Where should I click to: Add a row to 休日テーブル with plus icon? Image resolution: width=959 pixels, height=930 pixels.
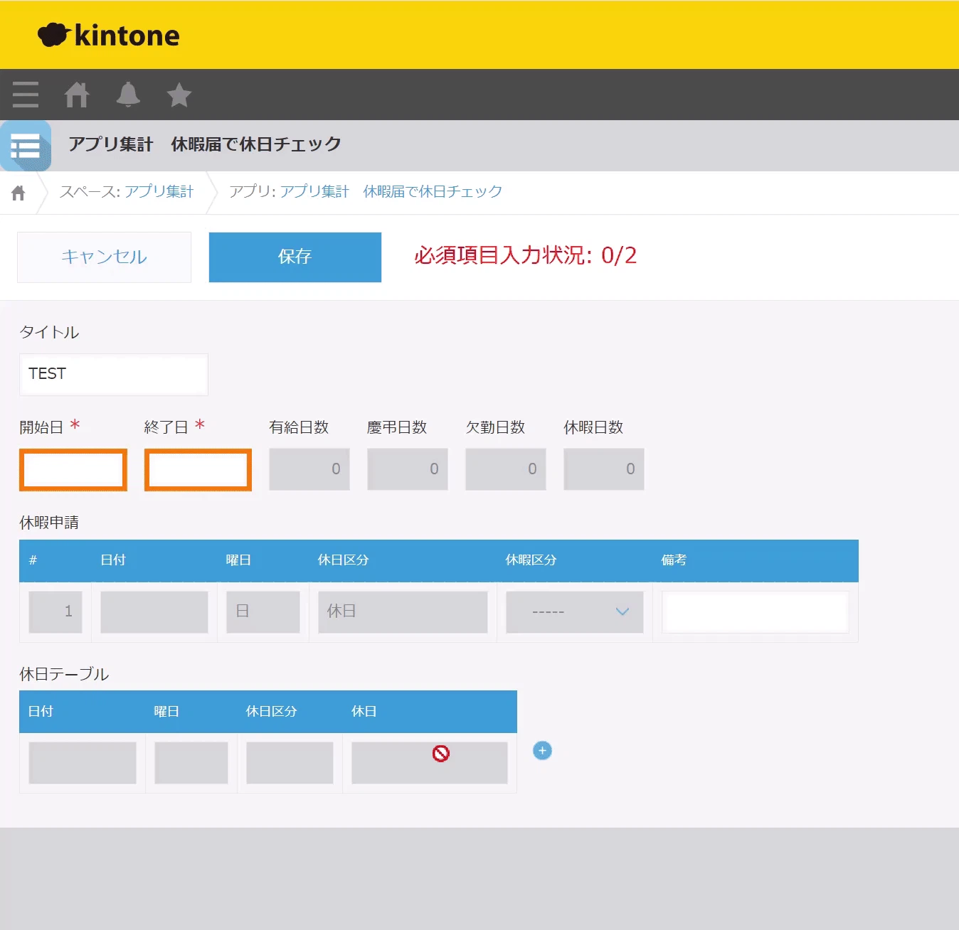pos(542,751)
